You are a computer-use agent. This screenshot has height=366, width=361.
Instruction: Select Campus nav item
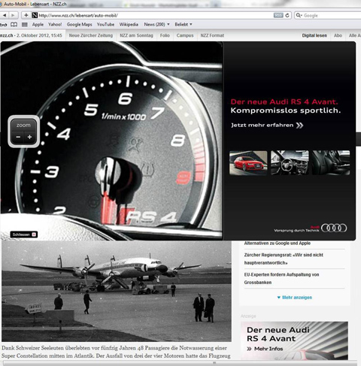click(185, 35)
